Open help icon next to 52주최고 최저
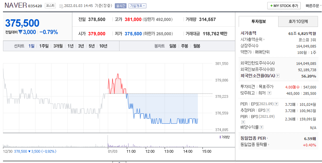The height and width of the screenshot is (163, 322). click(270, 93)
